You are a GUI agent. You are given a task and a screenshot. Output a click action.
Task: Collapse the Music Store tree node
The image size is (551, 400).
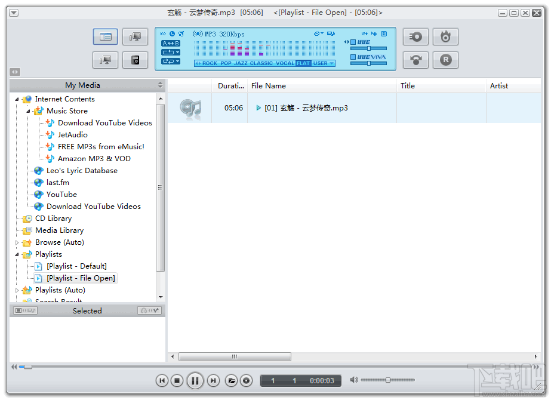(x=29, y=112)
